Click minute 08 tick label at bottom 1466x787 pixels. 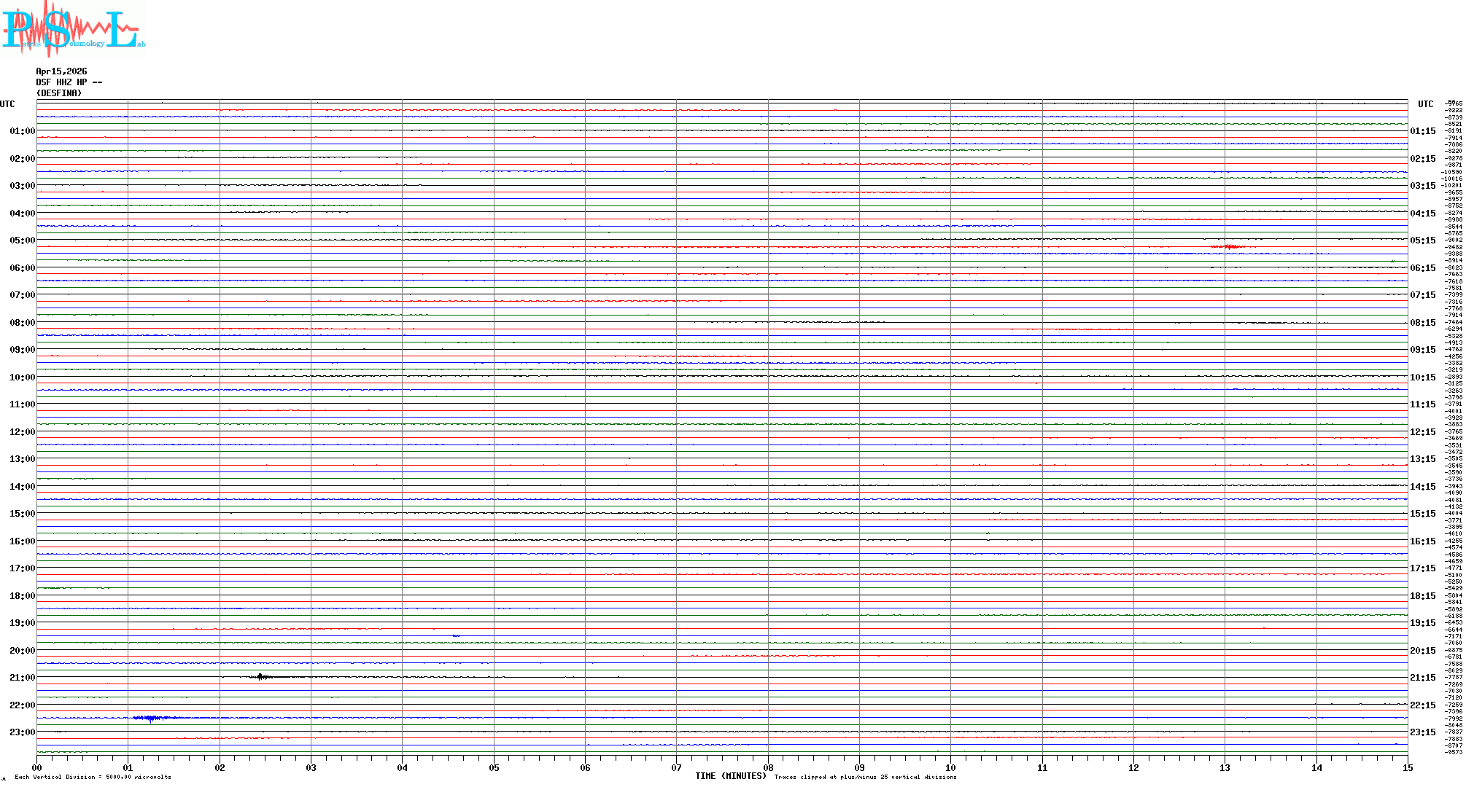[x=768, y=767]
